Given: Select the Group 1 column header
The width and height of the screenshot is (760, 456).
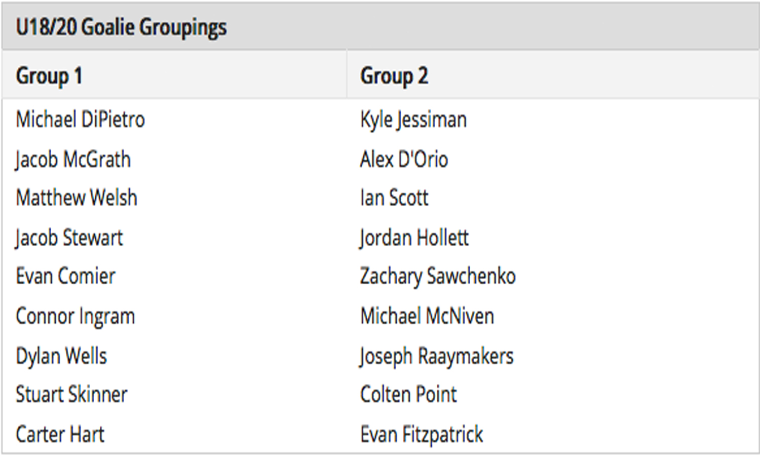Looking at the screenshot, I should 49,76.
